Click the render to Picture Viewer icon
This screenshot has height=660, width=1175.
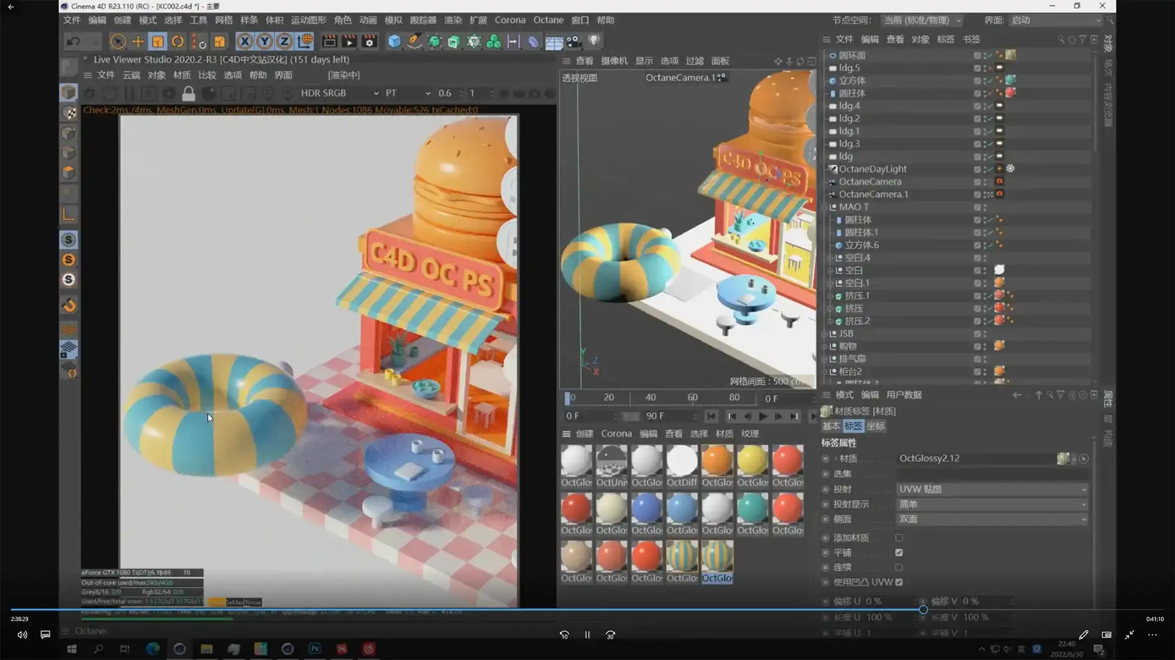(x=349, y=41)
